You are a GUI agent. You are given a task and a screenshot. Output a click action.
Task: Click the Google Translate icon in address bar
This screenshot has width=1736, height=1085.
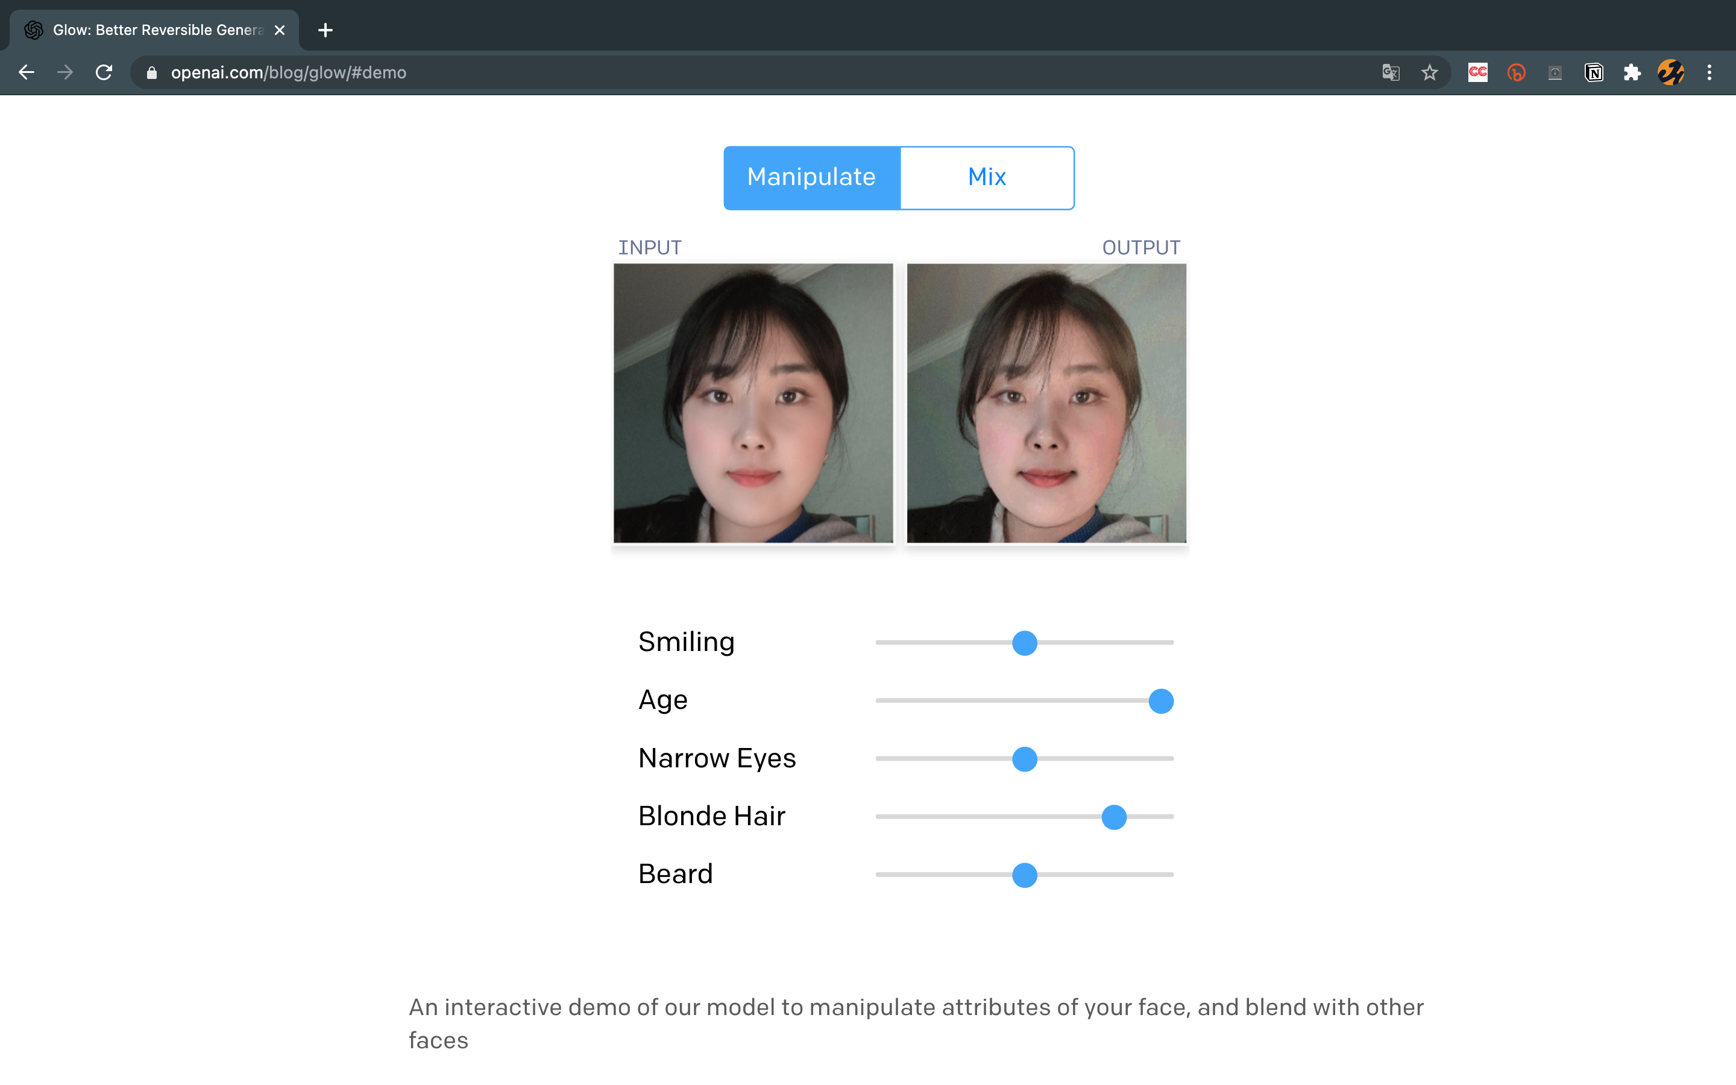click(1391, 72)
